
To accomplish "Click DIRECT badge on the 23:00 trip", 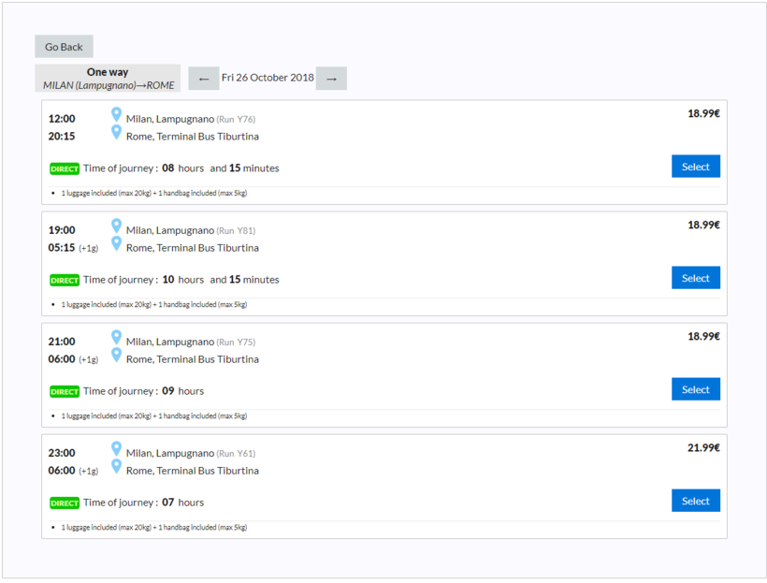I will [x=65, y=503].
